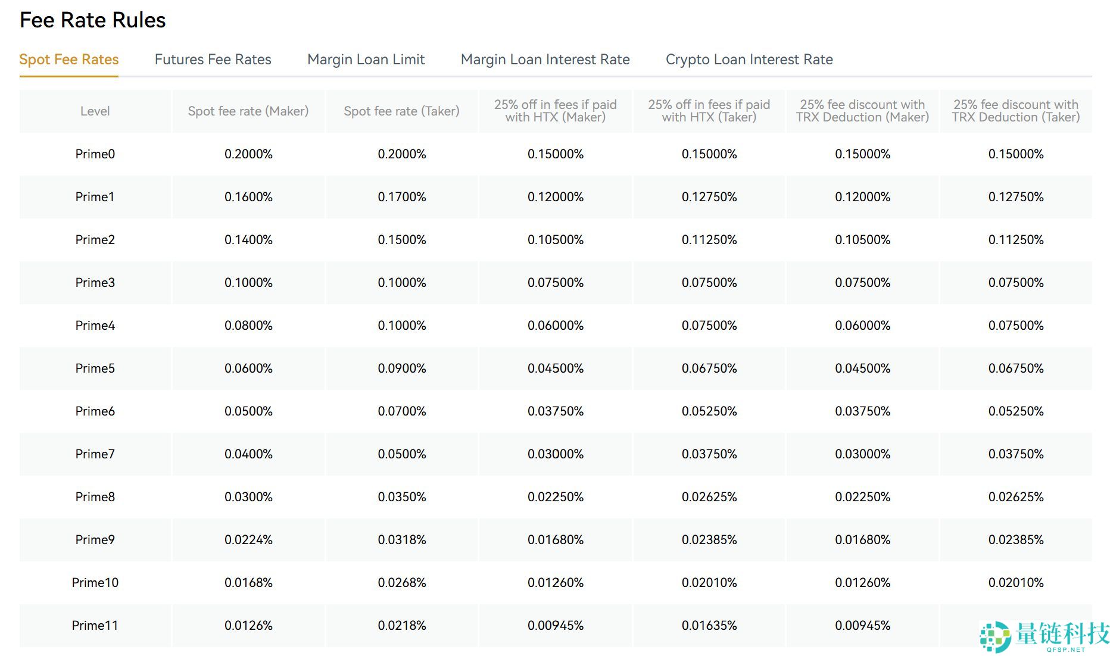Select Prime3 HTX maker rate 0.07500%
This screenshot has width=1110, height=656.
point(556,283)
